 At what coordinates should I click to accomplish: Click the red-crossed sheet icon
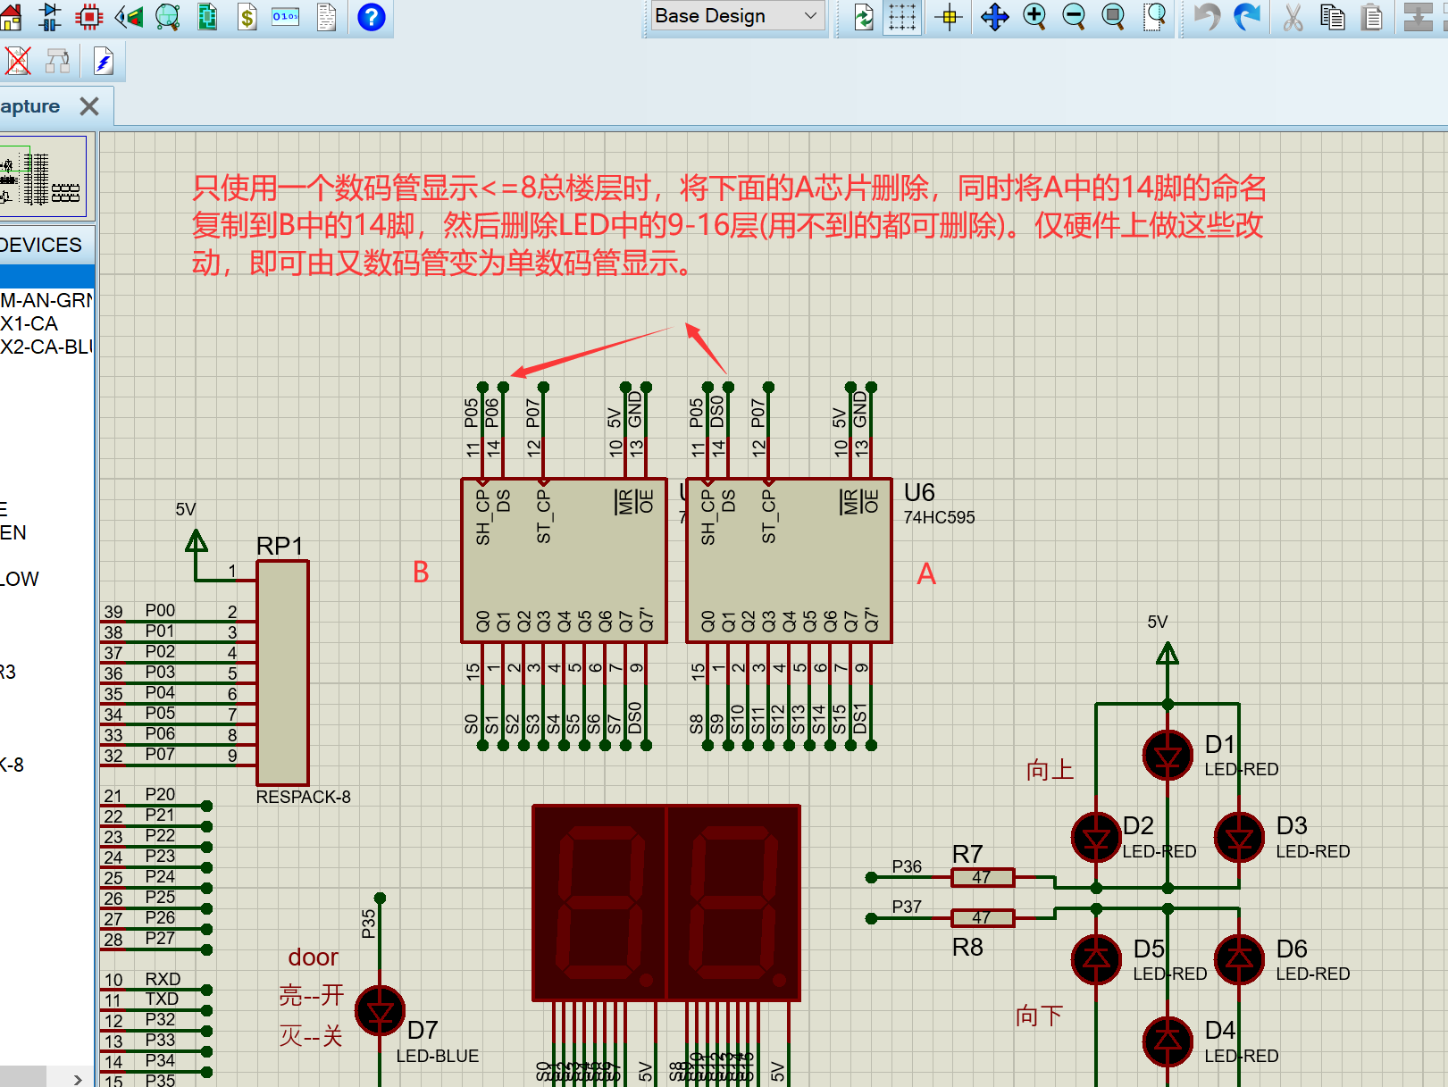click(17, 61)
